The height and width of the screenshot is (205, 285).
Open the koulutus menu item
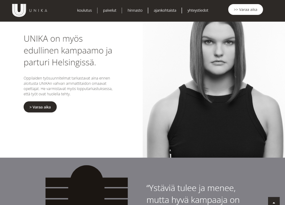pos(84,10)
